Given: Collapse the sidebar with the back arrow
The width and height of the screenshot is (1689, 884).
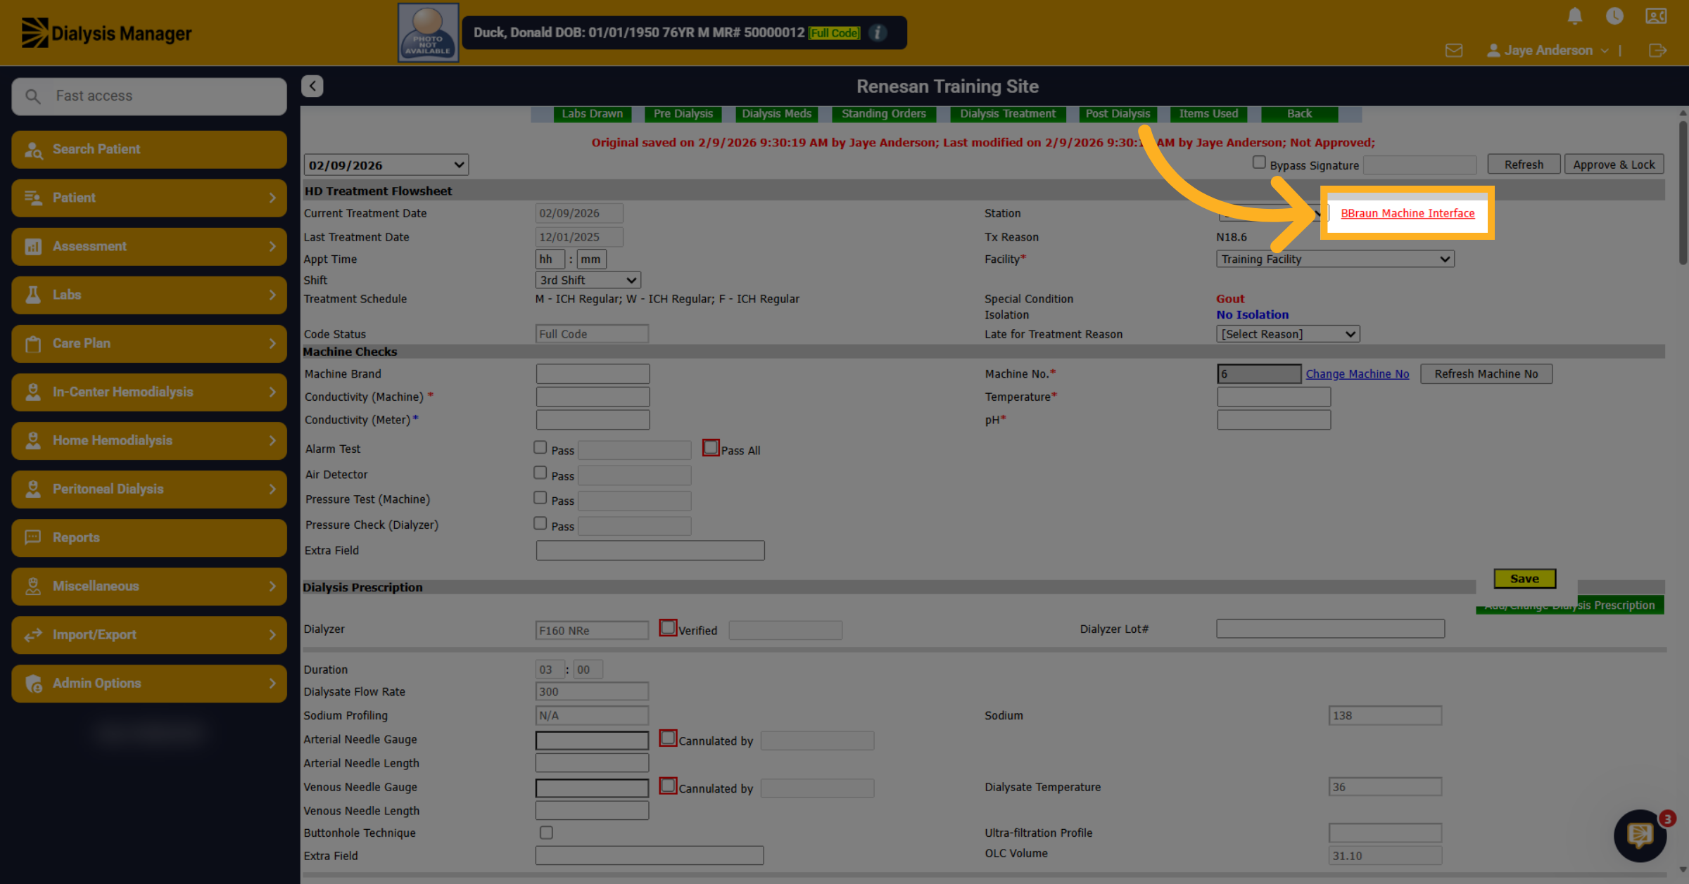Looking at the screenshot, I should coord(312,86).
